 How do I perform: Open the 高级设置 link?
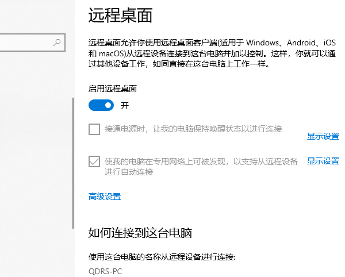point(105,197)
